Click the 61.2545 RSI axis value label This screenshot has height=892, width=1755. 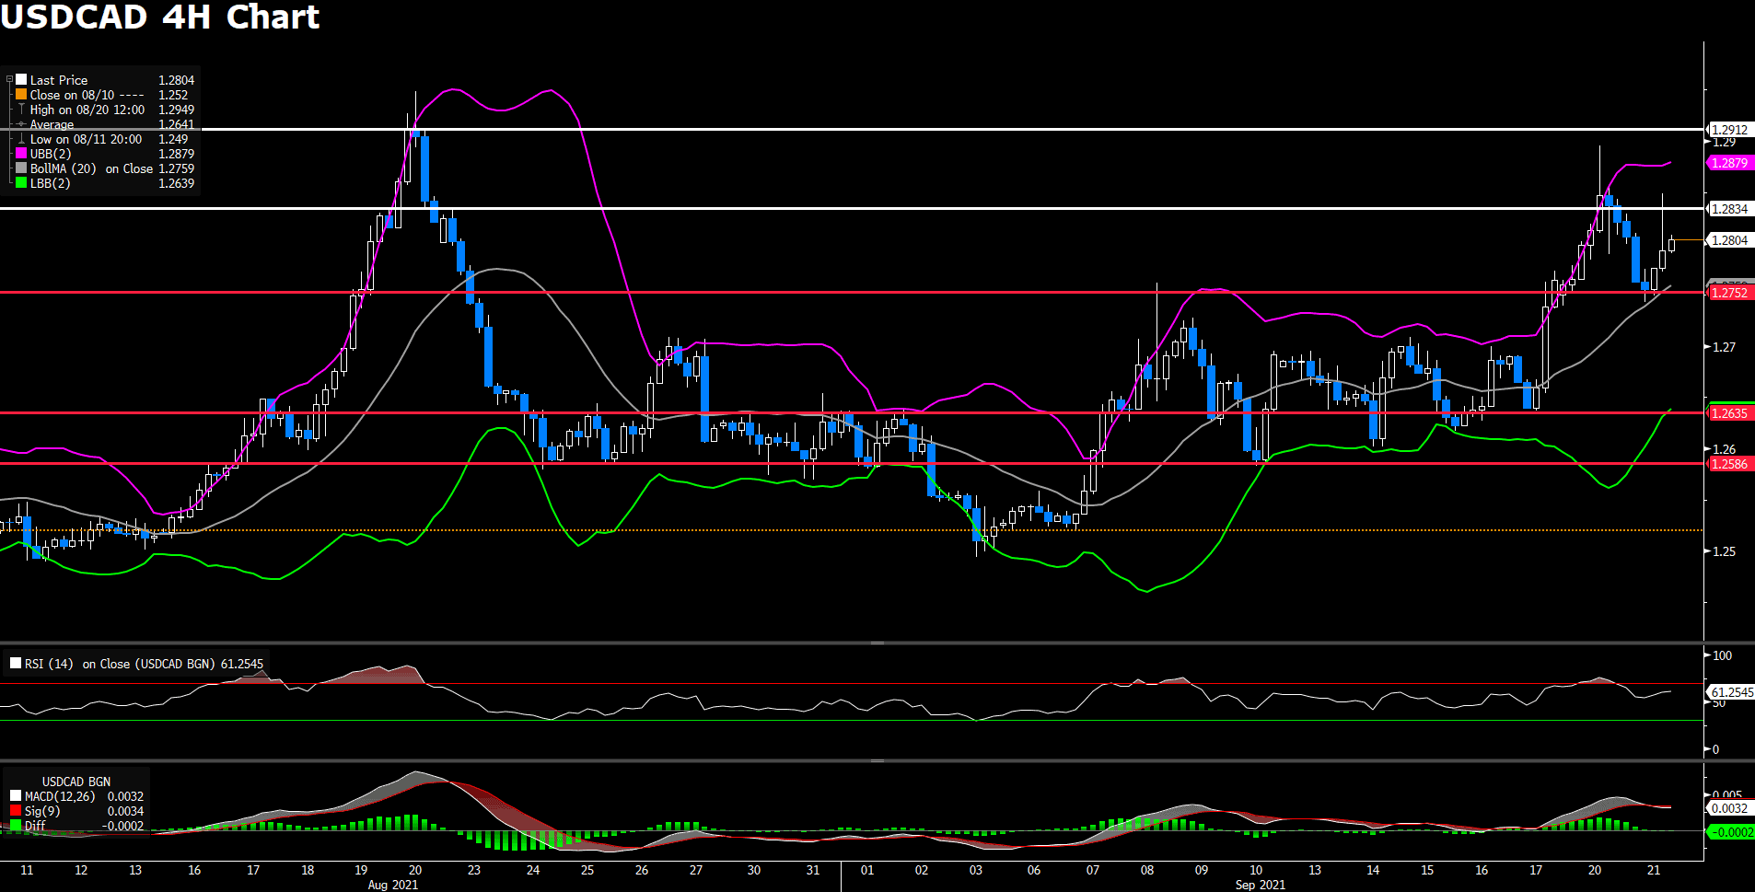[1731, 692]
